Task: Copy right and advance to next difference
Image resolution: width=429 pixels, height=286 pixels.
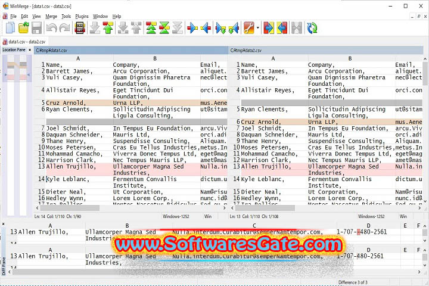Action: [x=221, y=28]
